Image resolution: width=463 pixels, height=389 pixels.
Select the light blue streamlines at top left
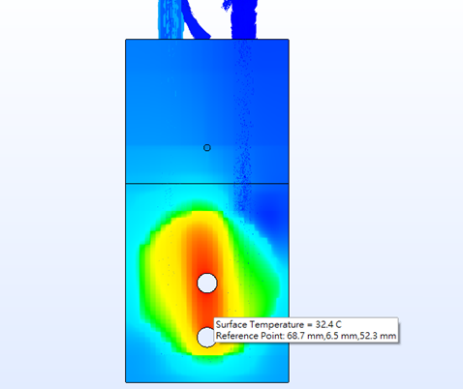pos(170,19)
